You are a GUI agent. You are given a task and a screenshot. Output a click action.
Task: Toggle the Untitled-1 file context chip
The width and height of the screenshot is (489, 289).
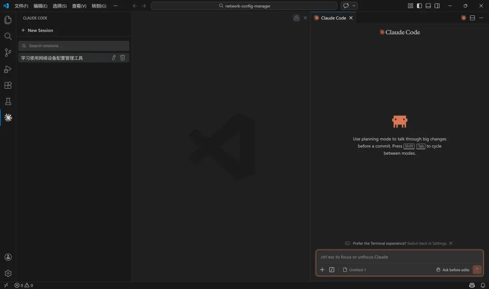pos(354,270)
